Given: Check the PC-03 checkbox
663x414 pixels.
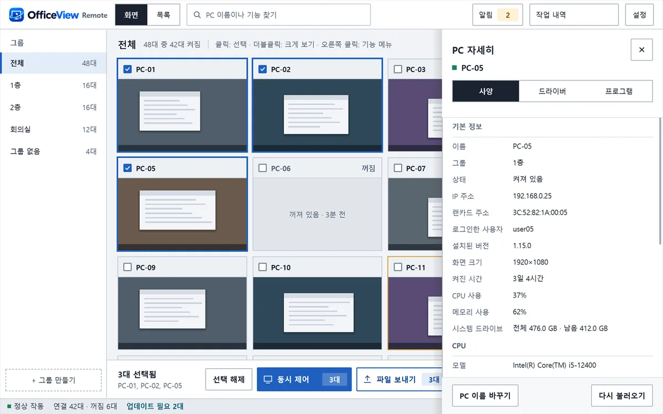Looking at the screenshot, I should 398,69.
